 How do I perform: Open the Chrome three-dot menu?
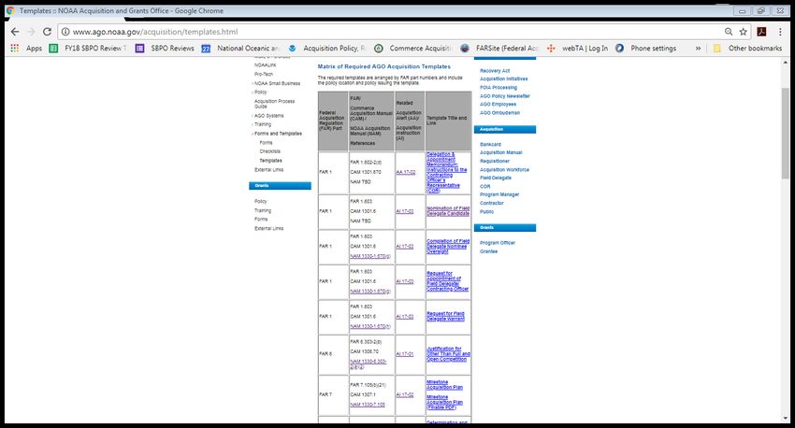coord(780,32)
